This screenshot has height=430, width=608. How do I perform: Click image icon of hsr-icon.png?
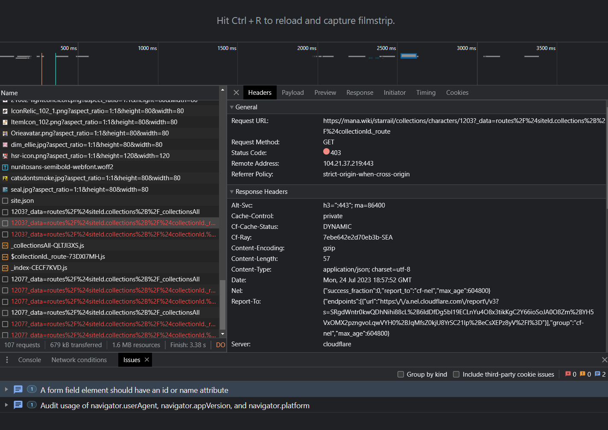5,156
